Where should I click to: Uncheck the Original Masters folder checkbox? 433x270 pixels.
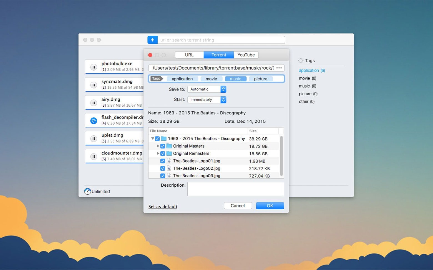163,146
